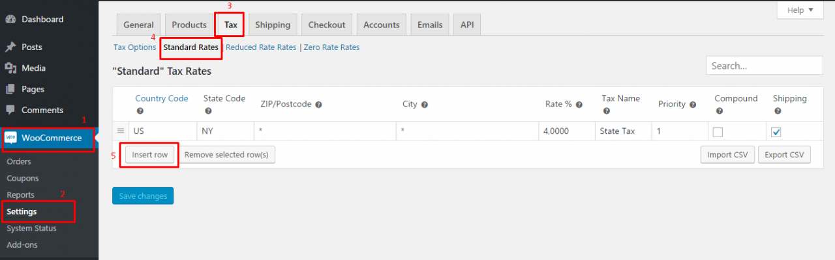
Task: Click the drag handle on the US row
Action: (x=121, y=131)
